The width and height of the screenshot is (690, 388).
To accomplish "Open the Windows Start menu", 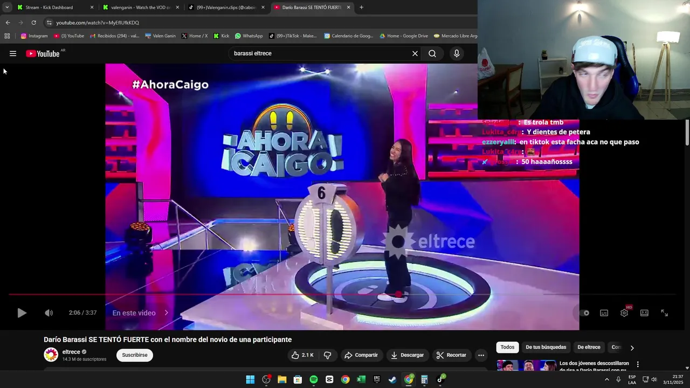I will [x=250, y=379].
